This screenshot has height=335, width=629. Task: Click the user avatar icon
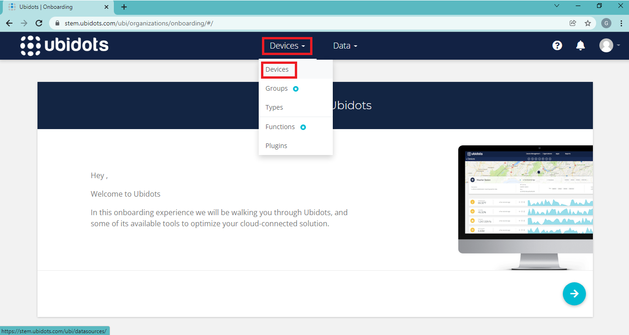coord(606,45)
